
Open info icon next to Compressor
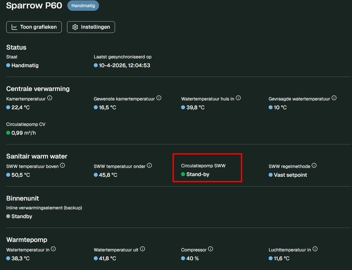click(210, 249)
